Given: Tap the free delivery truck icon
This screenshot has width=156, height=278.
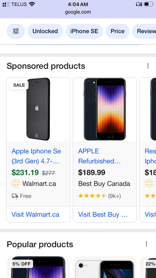Looking at the screenshot, I should click(15, 196).
